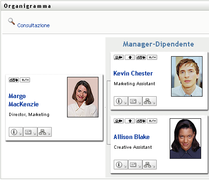This screenshot has width=209, height=180.
Task: Open Margo MacKenzie's name link
Action: (x=24, y=100)
